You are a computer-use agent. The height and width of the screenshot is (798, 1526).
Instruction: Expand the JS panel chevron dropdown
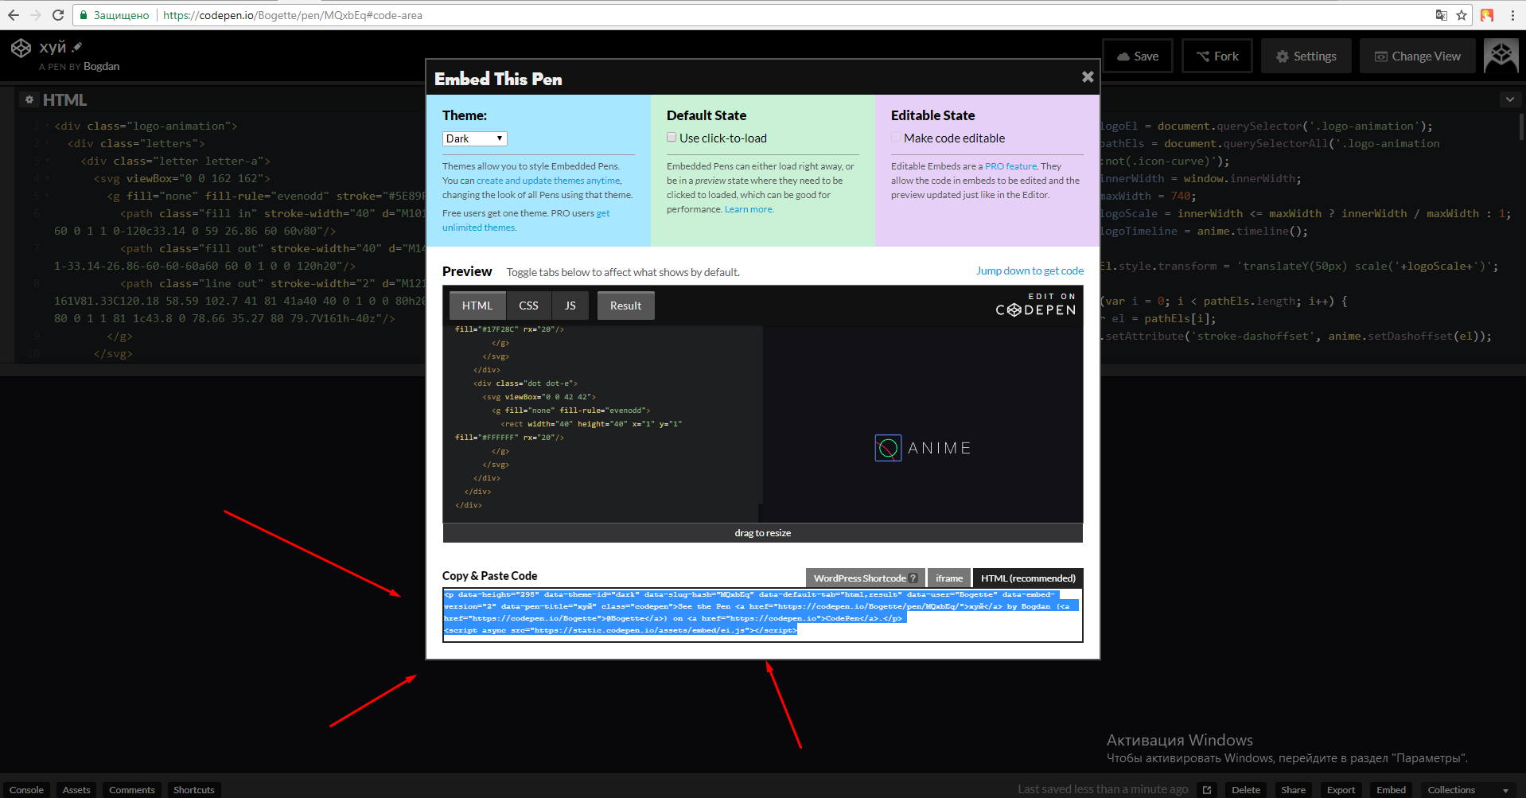pyautogui.click(x=1509, y=99)
